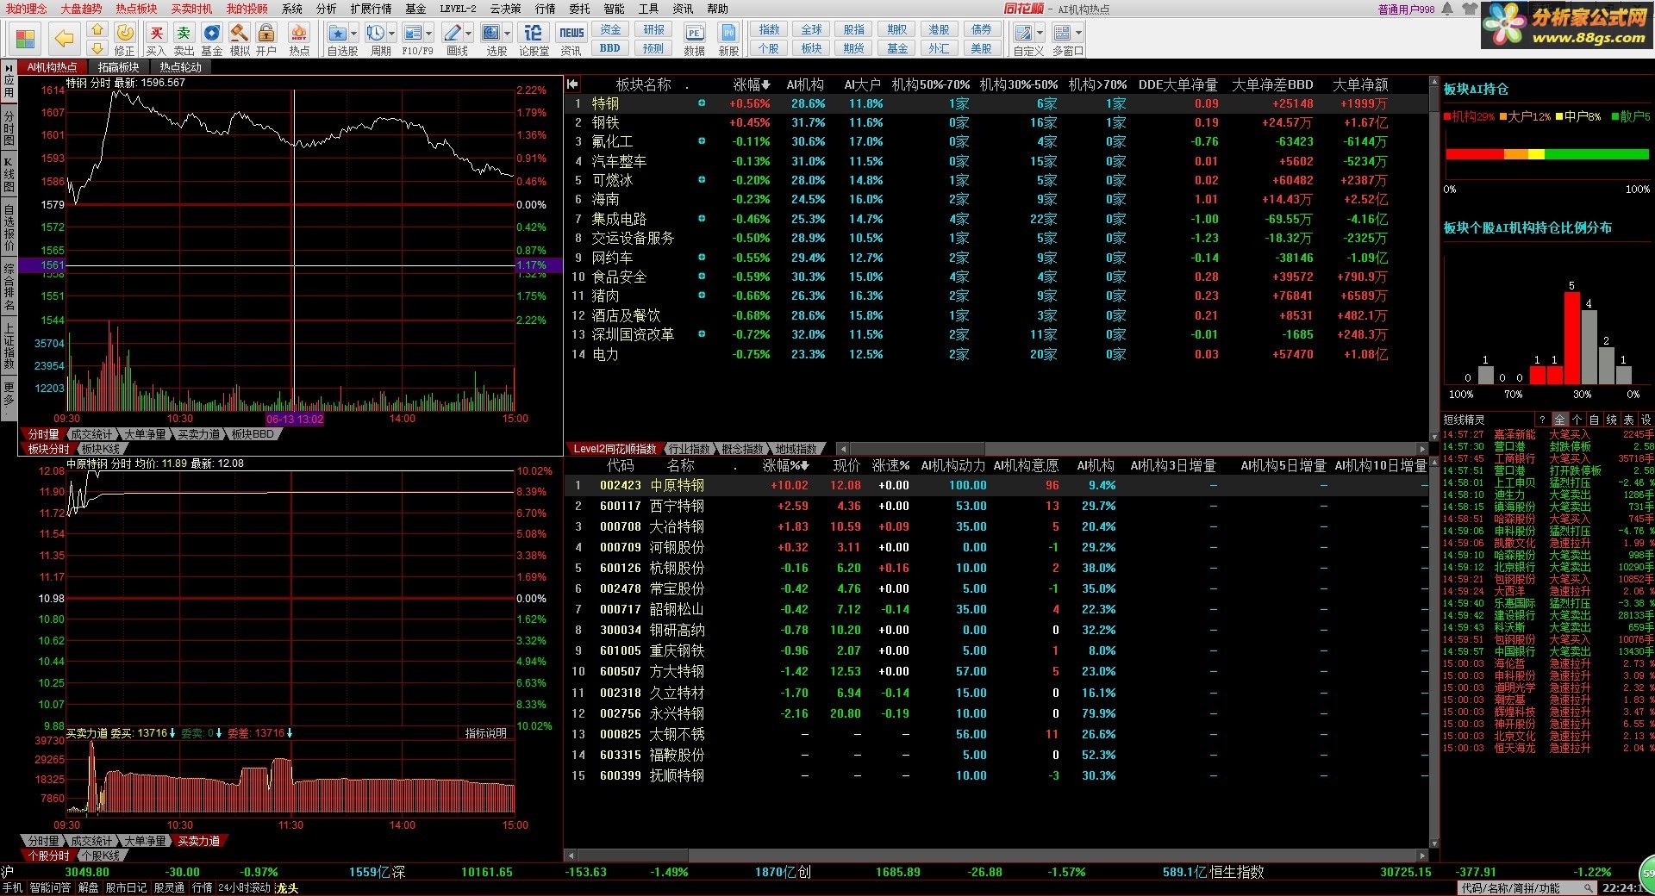1655x896 pixels.
Task: Open the 系统 menu
Action: pos(292,9)
